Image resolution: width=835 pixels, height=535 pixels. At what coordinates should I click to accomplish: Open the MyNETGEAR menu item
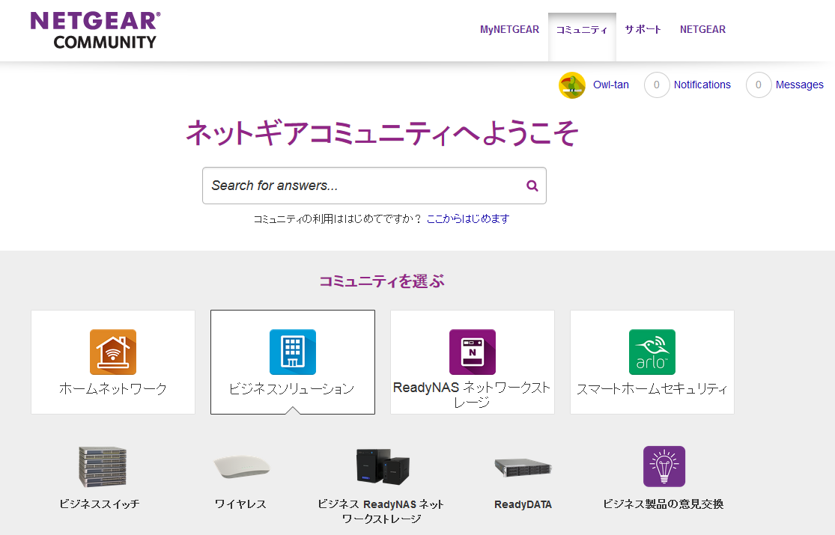click(510, 30)
